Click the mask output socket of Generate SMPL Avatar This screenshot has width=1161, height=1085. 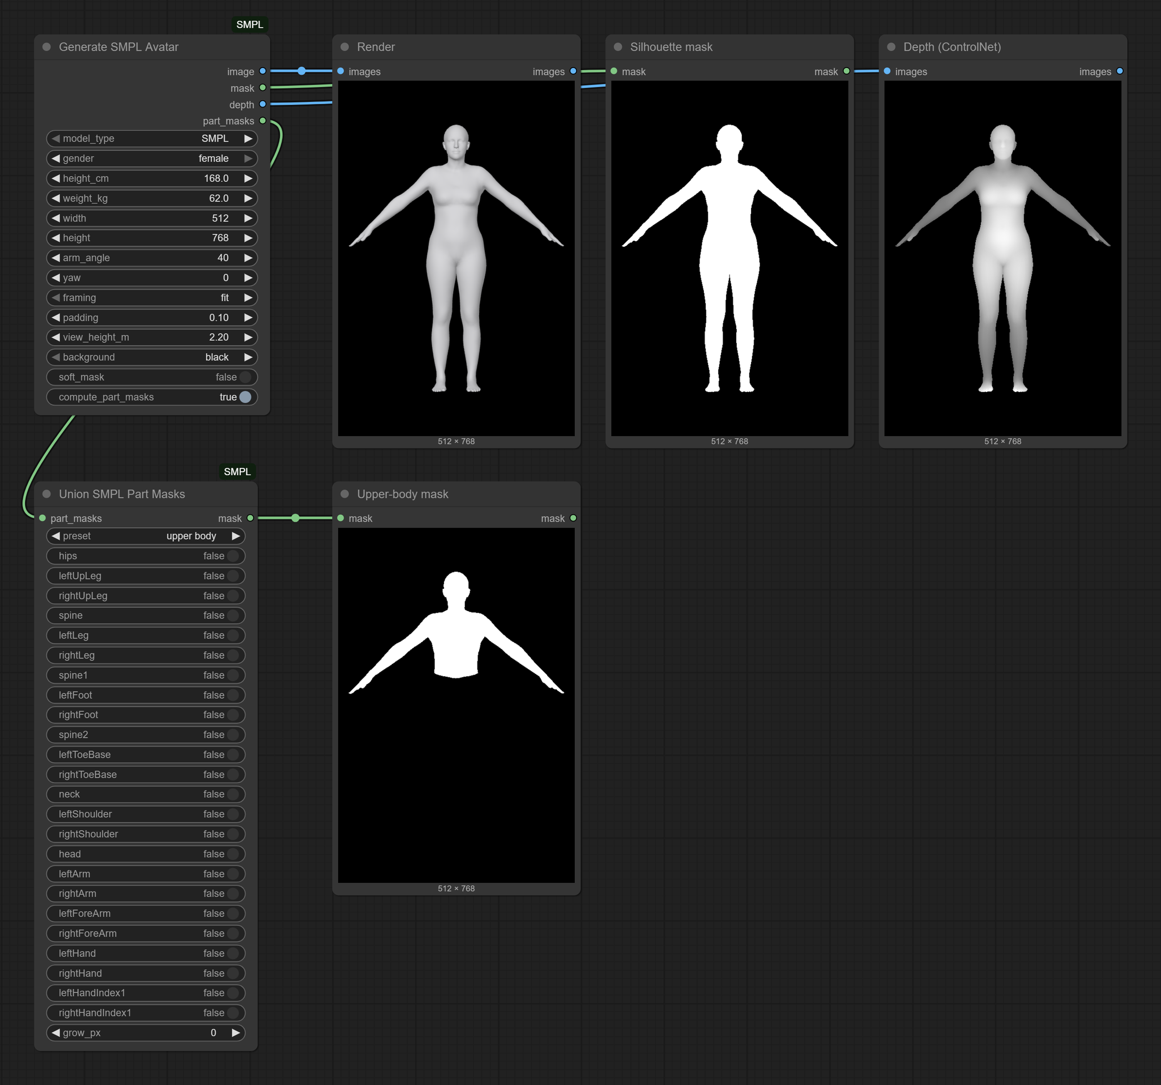(263, 88)
